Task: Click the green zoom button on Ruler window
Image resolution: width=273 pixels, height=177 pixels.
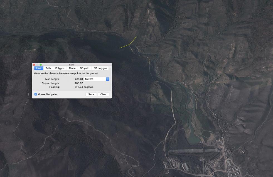Action: coord(41,65)
